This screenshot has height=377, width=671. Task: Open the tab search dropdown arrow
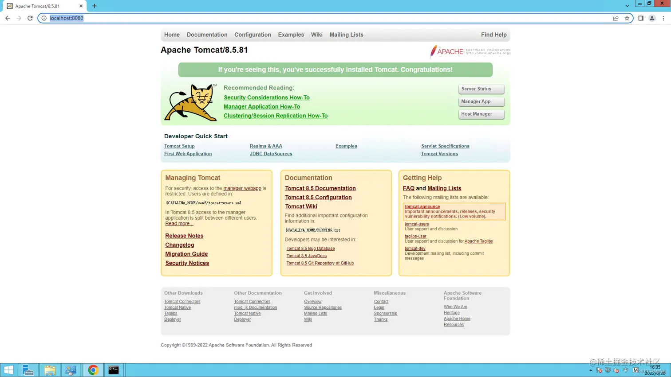click(627, 6)
